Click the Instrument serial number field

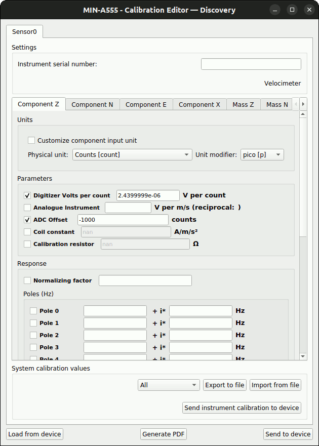point(251,64)
